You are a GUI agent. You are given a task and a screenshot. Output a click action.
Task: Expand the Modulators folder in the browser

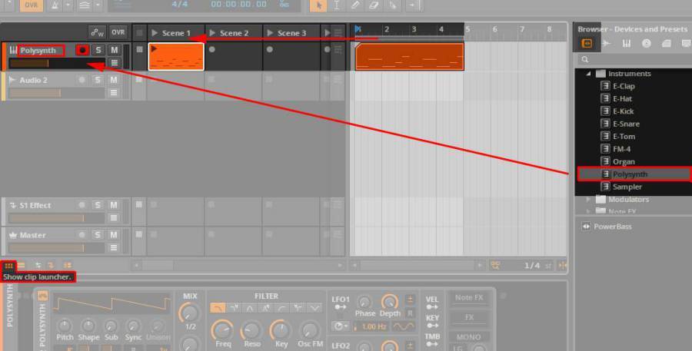pos(590,199)
